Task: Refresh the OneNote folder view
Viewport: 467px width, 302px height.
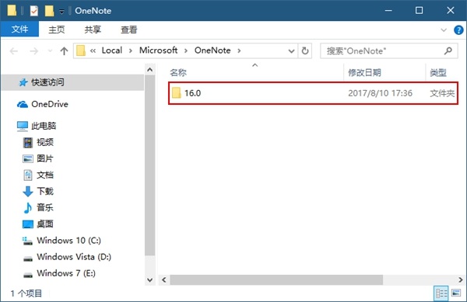Action: tap(305, 50)
